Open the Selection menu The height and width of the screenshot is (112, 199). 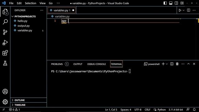click(30, 3)
